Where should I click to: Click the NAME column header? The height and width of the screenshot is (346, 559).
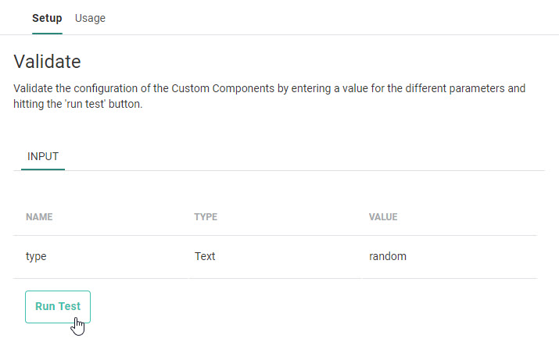[x=39, y=216]
